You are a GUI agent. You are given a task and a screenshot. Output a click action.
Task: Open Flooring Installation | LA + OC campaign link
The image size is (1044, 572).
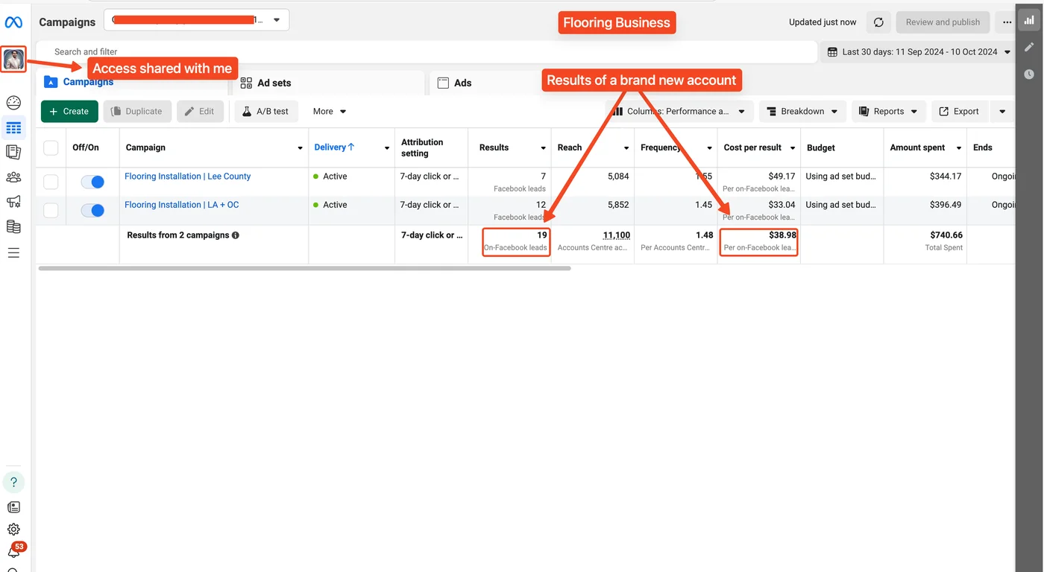(181, 205)
